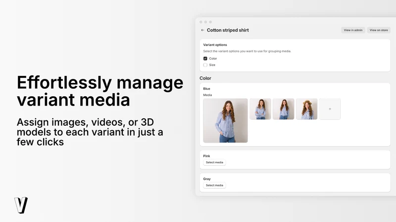Click the V logo in corner

coord(21,205)
